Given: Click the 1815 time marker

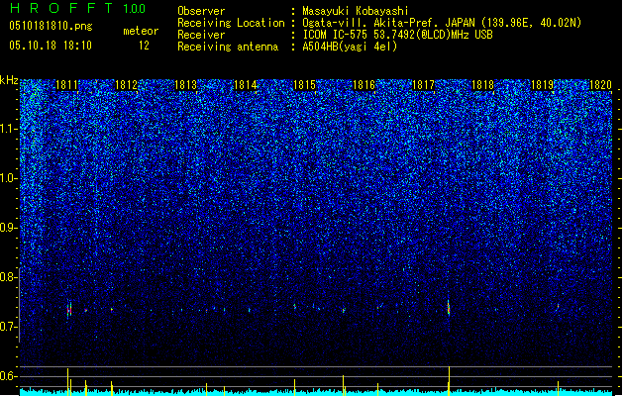Looking at the screenshot, I should click(304, 85).
